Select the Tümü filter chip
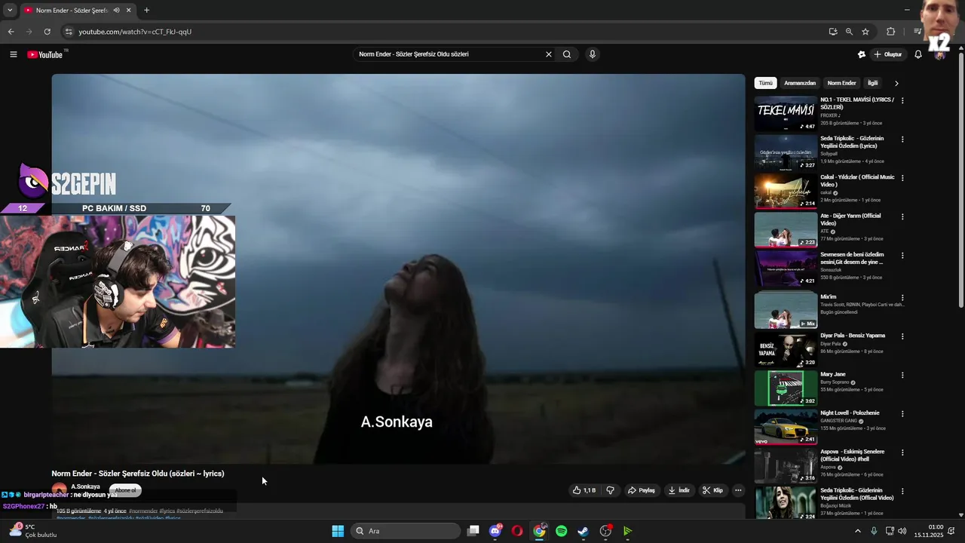The image size is (965, 543). (765, 83)
